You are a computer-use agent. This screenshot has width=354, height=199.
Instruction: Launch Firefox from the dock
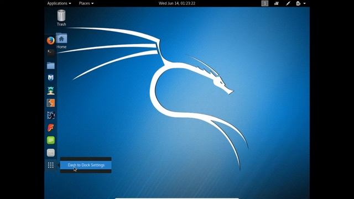51,40
